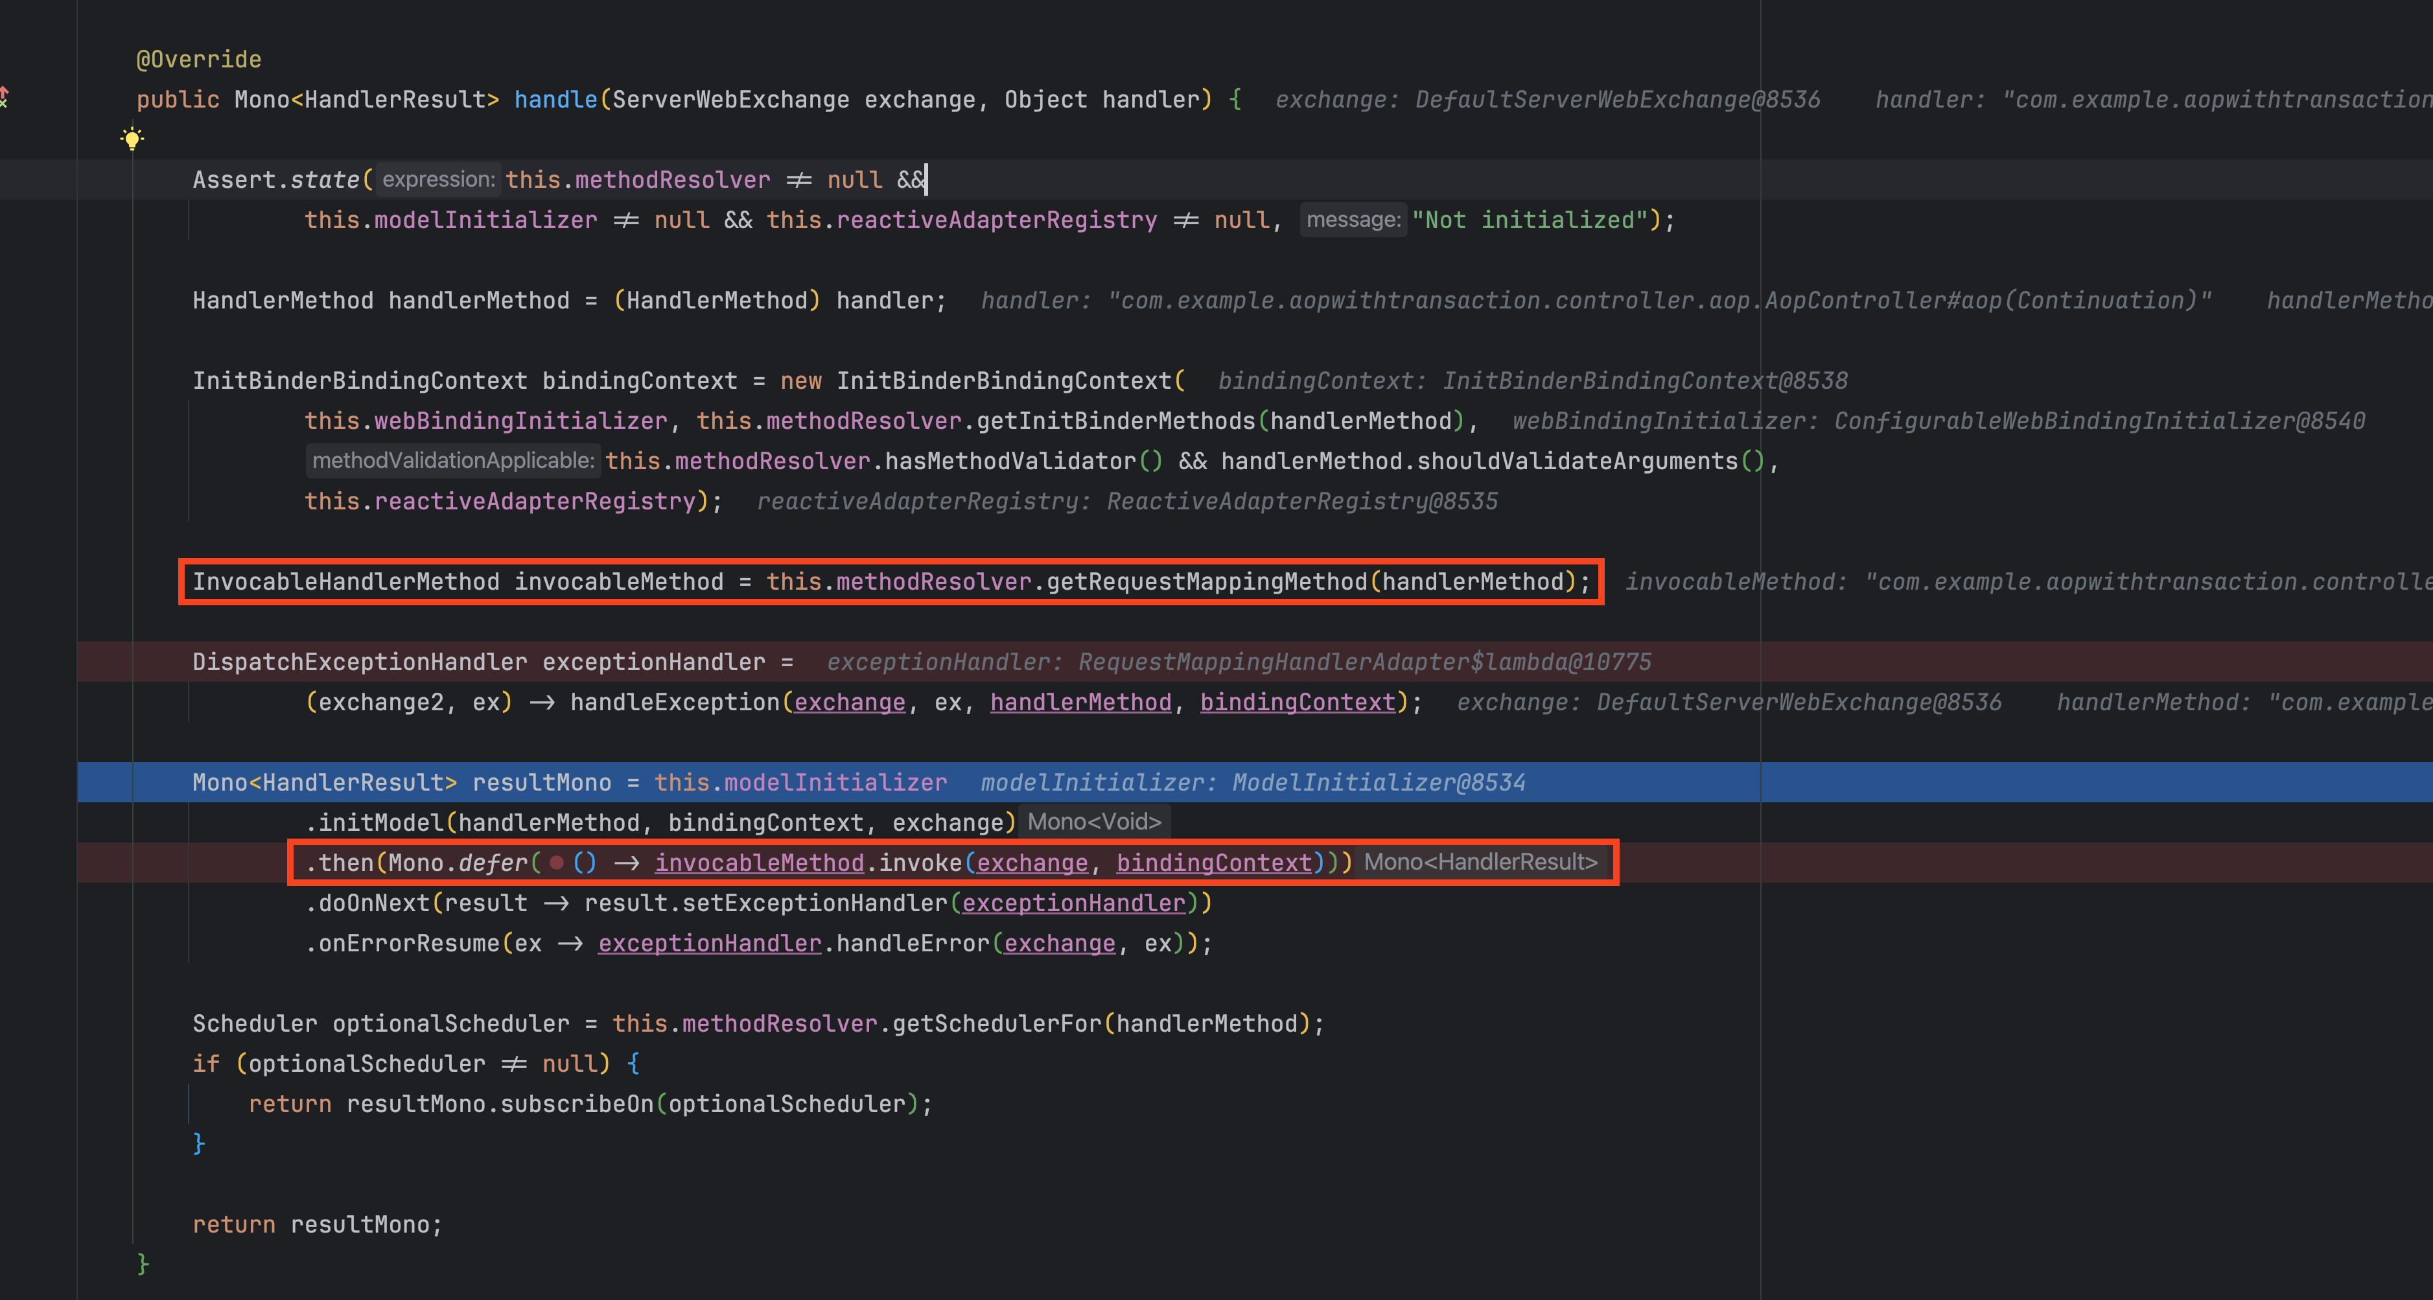Click the Mono<Void> type hint

(1094, 822)
